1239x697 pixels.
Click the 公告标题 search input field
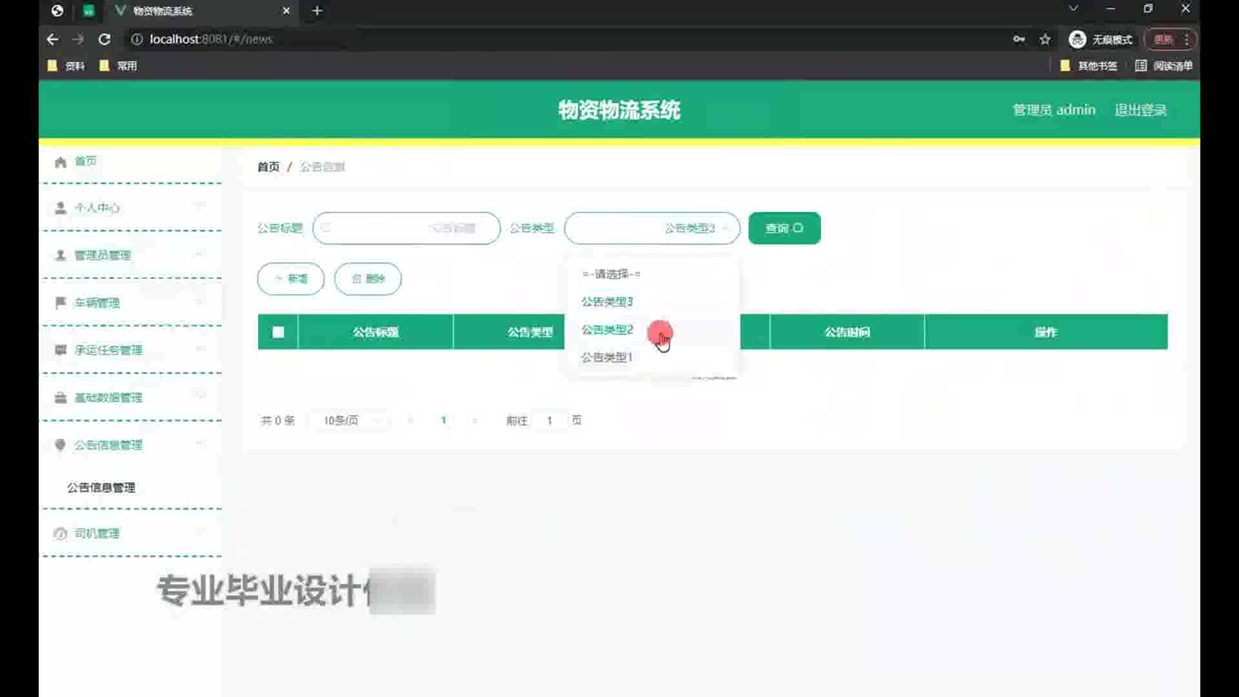[x=407, y=228]
